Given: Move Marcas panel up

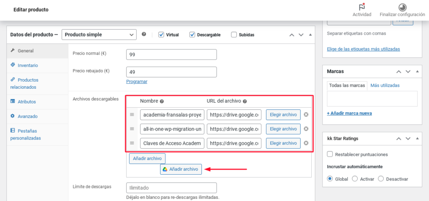Looking at the screenshot, I should [399, 71].
